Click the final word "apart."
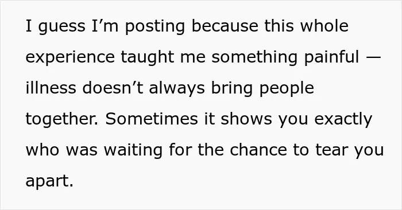This screenshot has width=402, height=210. 49,181
